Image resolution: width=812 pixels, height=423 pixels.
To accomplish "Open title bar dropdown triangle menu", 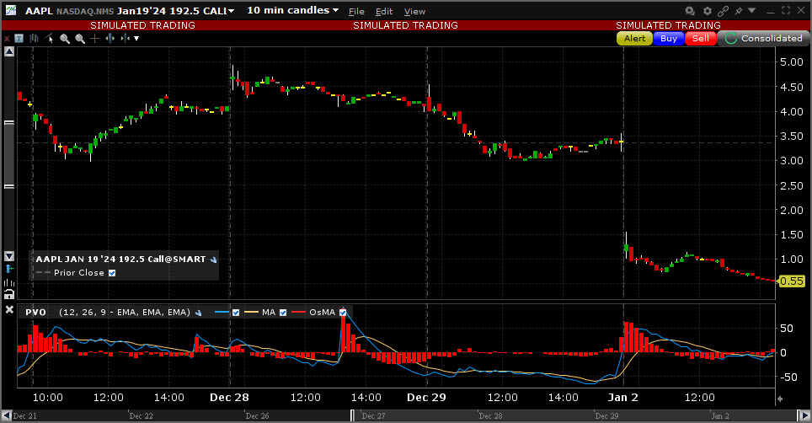I will point(752,10).
